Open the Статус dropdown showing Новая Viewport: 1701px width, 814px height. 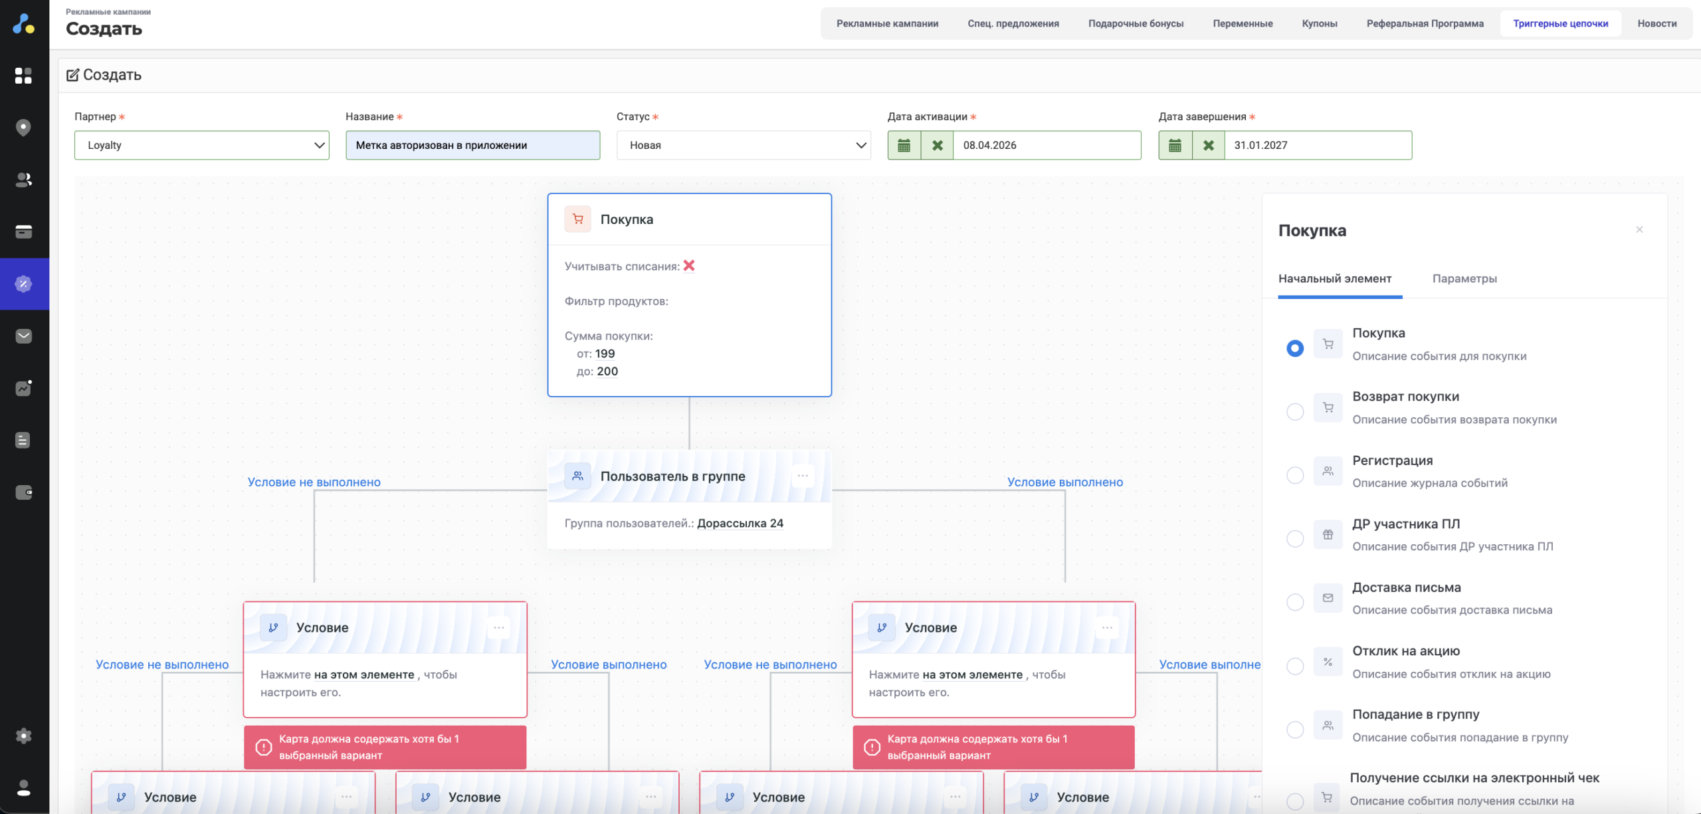click(743, 146)
